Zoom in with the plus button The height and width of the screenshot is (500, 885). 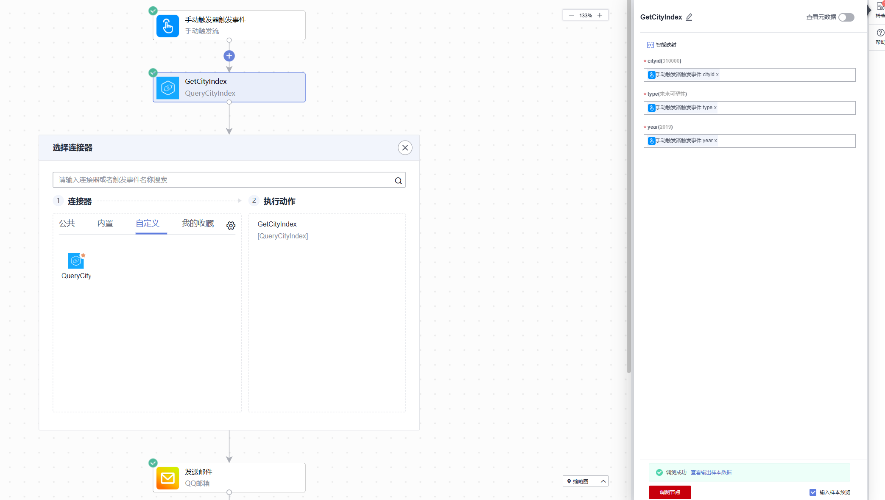pos(600,15)
